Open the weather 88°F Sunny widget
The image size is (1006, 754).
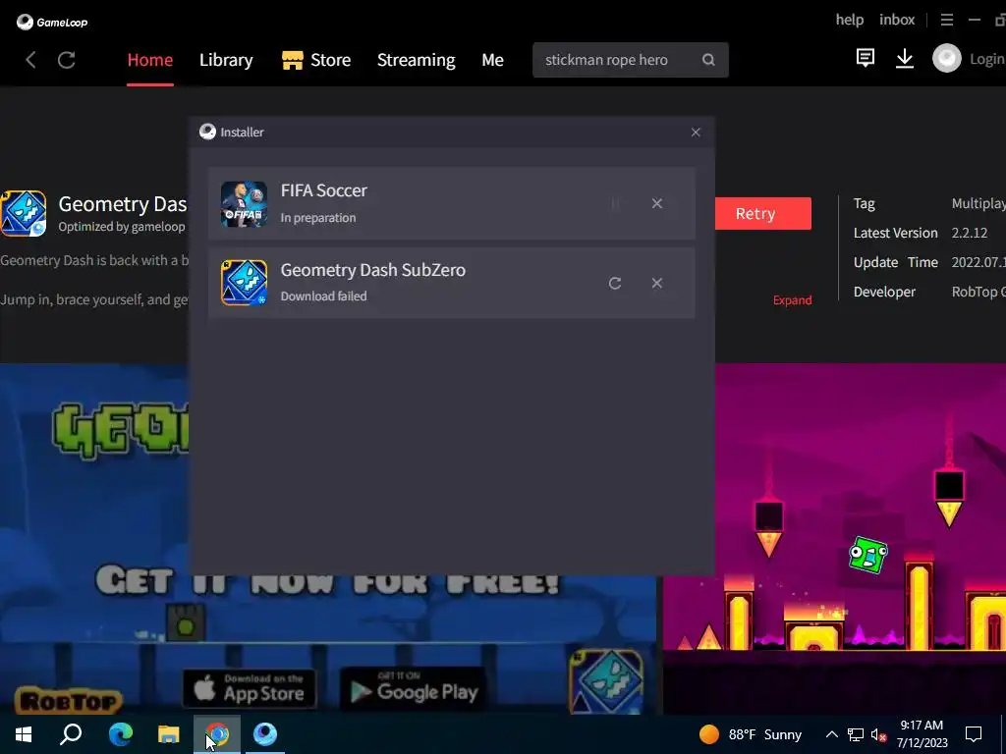751,734
